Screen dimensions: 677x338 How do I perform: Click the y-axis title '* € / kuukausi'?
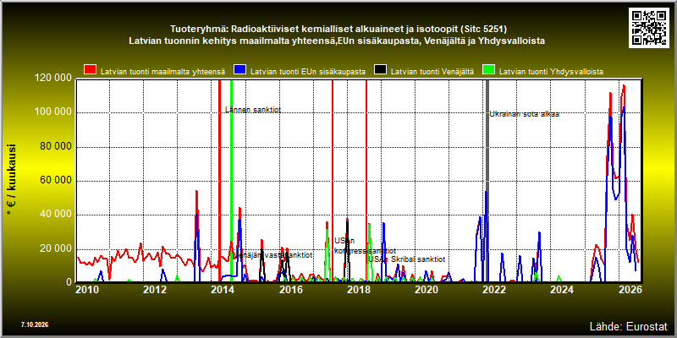pyautogui.click(x=12, y=181)
